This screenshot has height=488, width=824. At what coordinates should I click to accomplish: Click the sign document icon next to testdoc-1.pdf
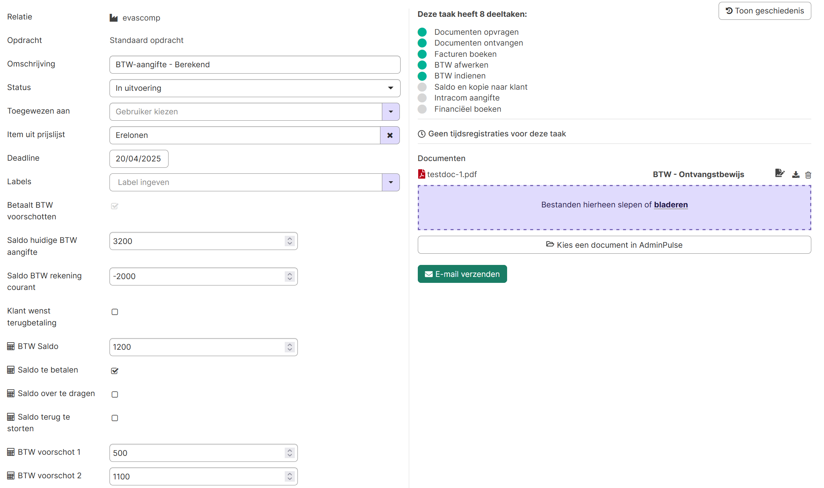(780, 173)
